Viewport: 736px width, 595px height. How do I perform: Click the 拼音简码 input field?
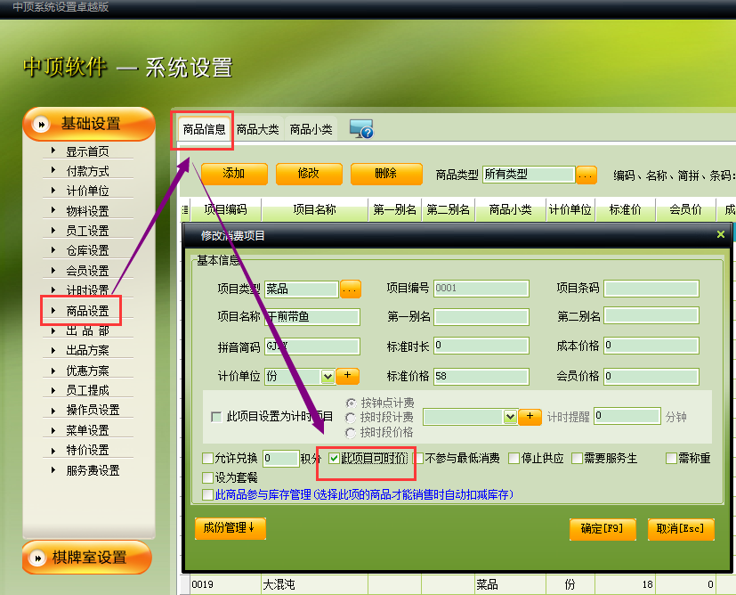point(312,346)
